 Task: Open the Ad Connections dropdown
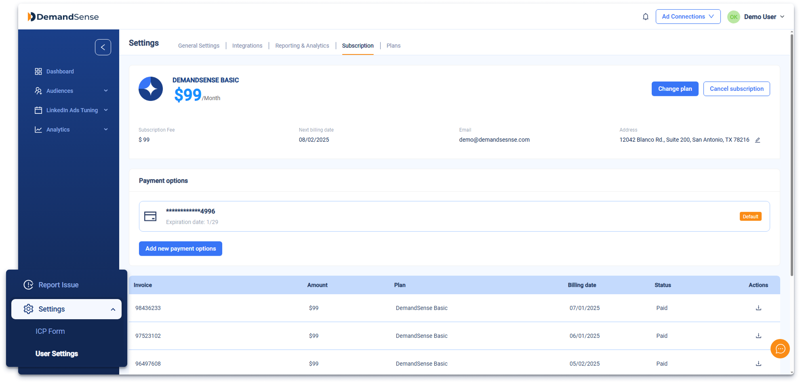click(688, 17)
